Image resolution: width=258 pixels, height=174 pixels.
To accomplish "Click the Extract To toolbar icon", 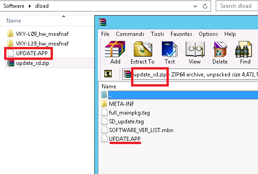I will point(143,49).
